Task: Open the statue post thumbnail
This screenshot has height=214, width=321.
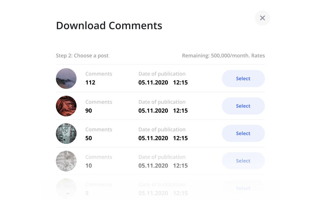Action: click(x=66, y=161)
